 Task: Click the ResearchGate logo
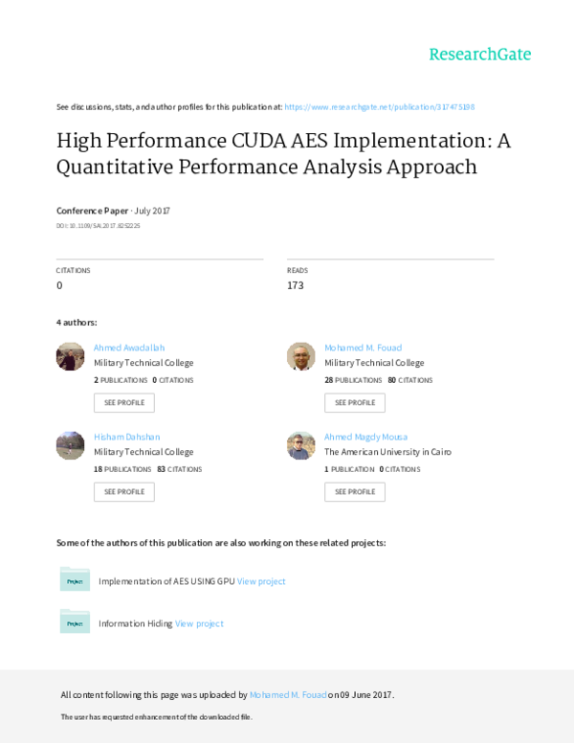point(479,55)
